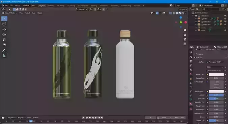Click the zoom view magnifier icon
This screenshot has height=124, width=228.
coord(185,30)
